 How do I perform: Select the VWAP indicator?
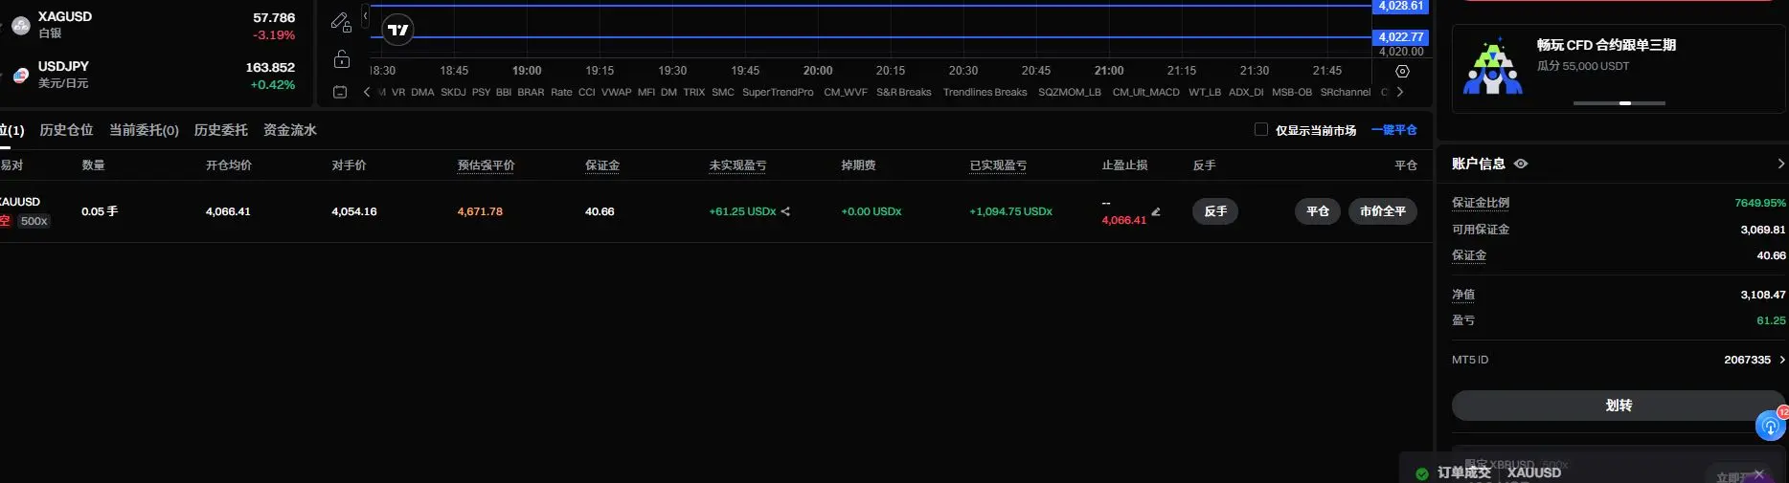point(616,93)
